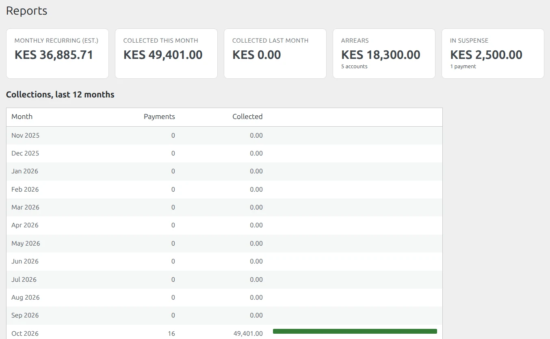Click the Collected Last Month card

[x=275, y=54]
